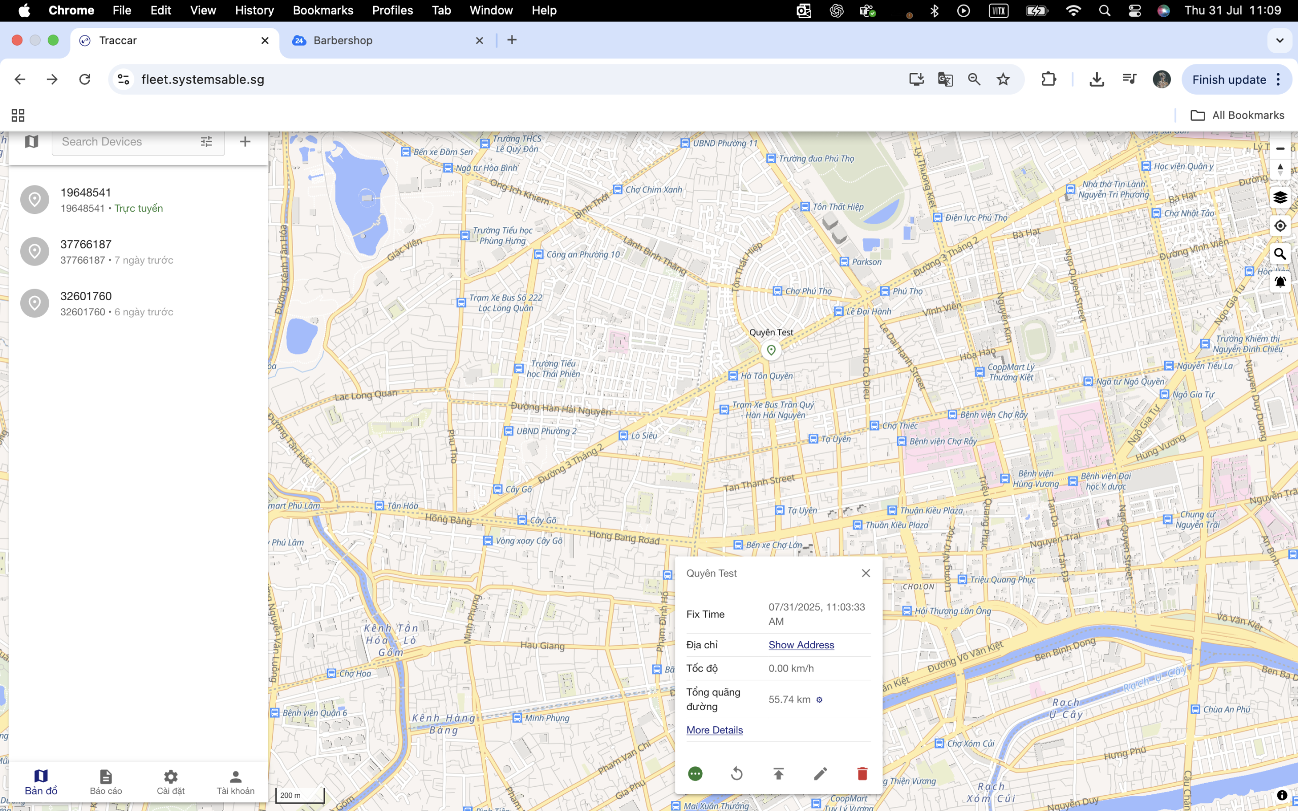The width and height of the screenshot is (1298, 811).
Task: Click the Show Address link
Action: tap(801, 645)
